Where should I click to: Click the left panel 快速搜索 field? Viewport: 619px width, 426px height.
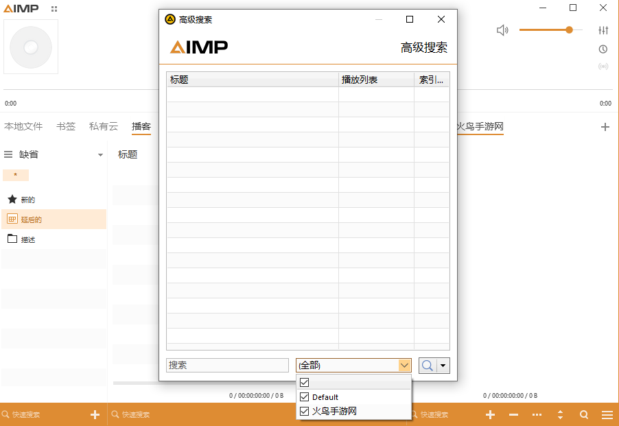click(43, 414)
